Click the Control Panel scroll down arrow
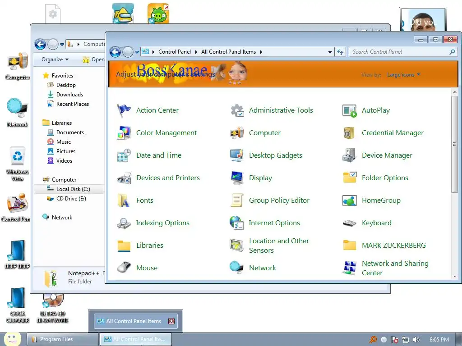Viewport: 462px width, 346px height. click(455, 276)
